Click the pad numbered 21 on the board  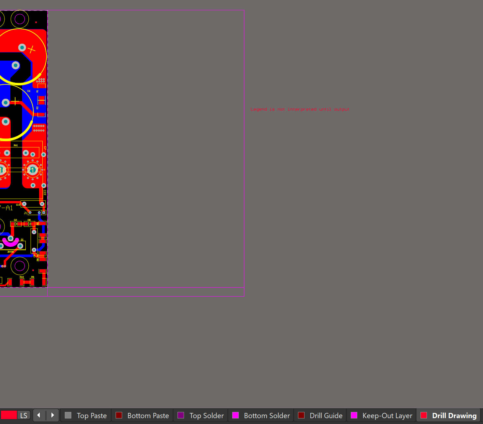pyautogui.click(x=32, y=170)
